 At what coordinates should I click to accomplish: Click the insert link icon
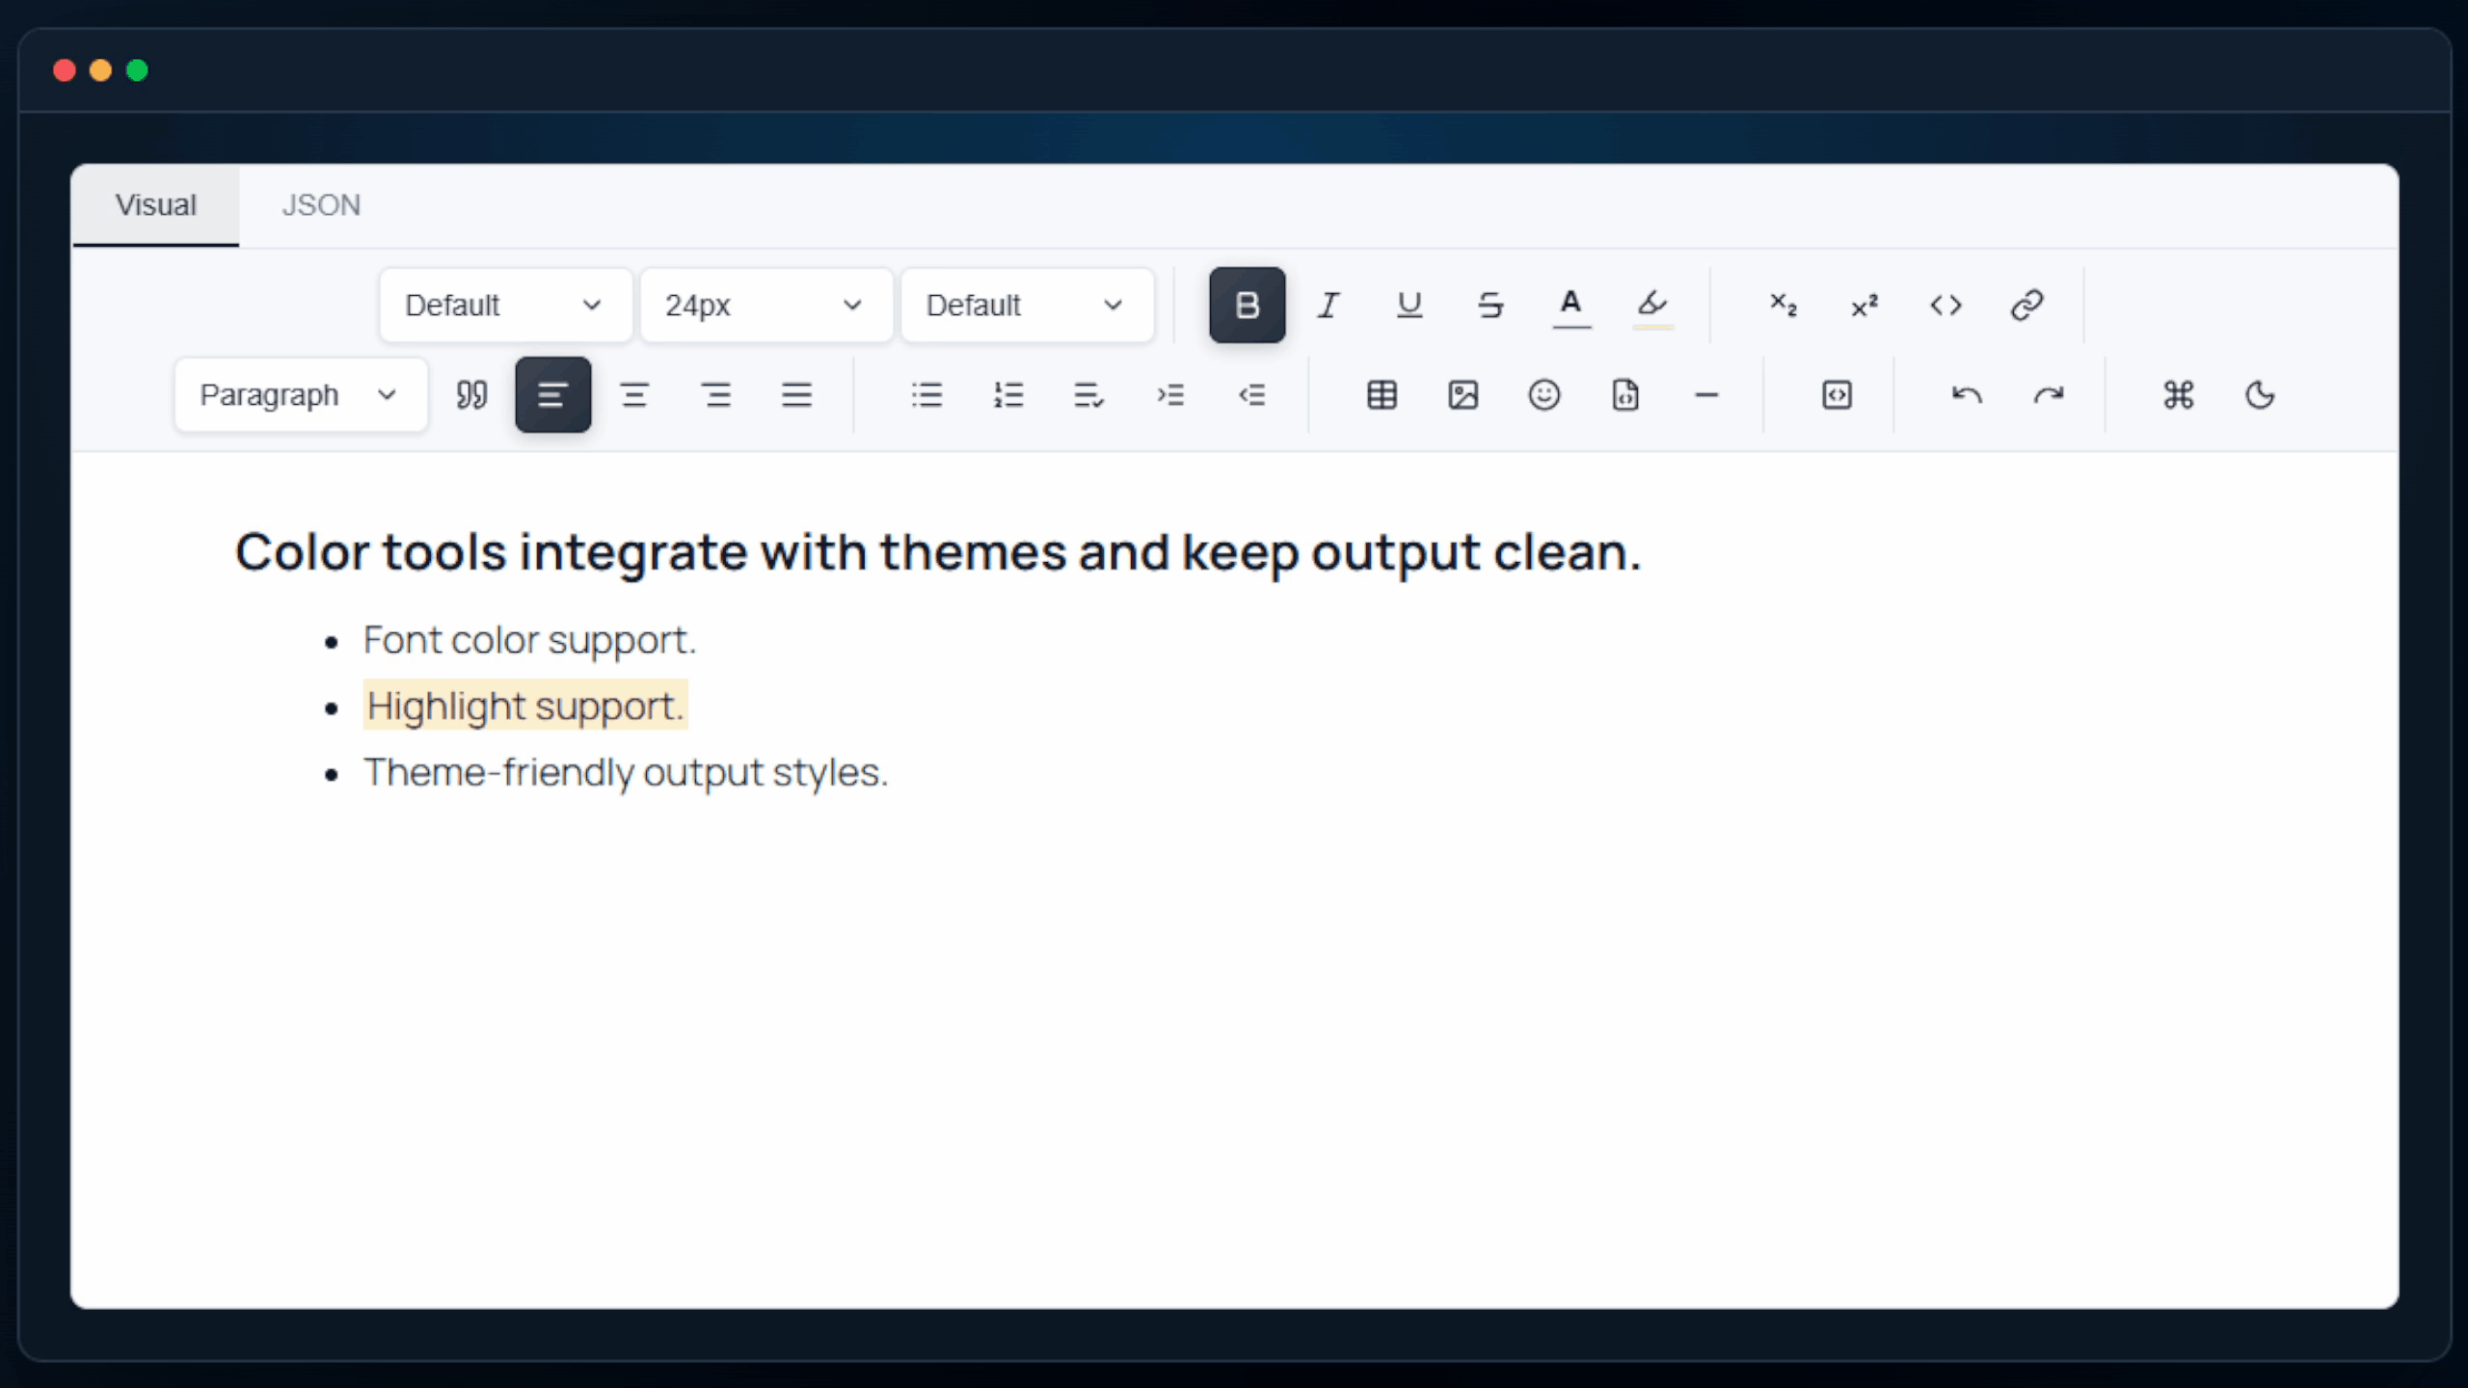(2026, 306)
